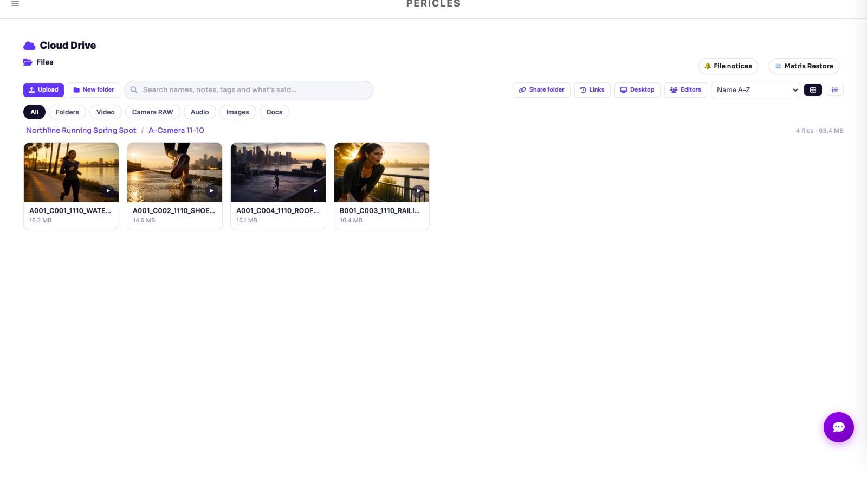Click the A-Camera 11-10 breadcrumb

point(176,131)
